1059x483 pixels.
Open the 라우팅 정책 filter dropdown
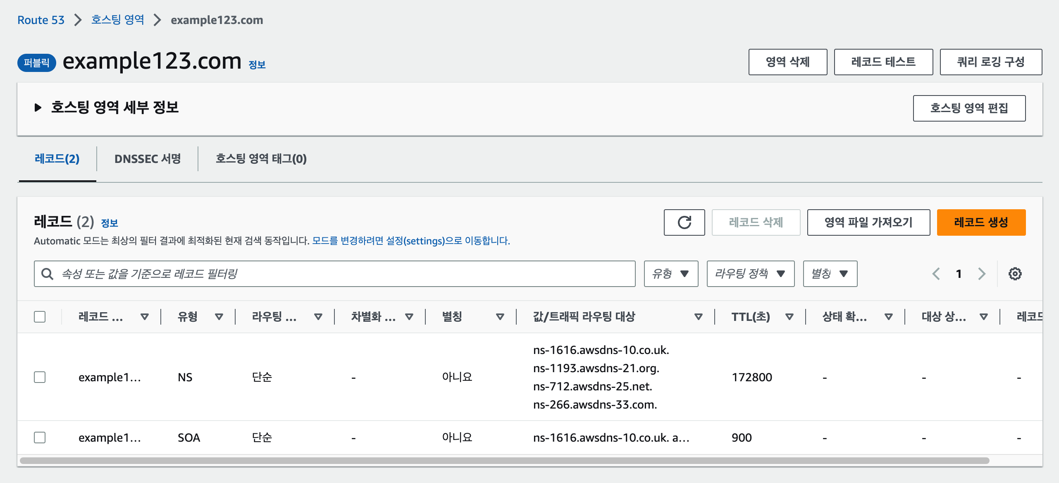tap(750, 274)
